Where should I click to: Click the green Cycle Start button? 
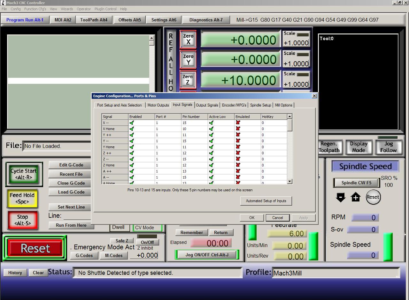pos(24,174)
